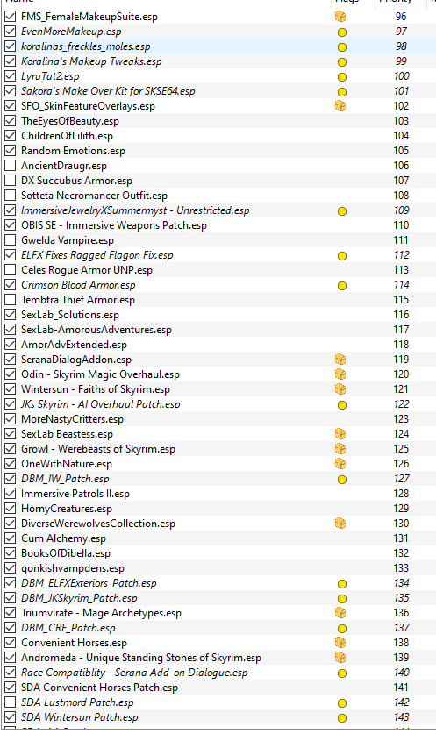Click the yellow flag for Crimson Blood Armor.esp
436x734 pixels.
pyautogui.click(x=342, y=286)
